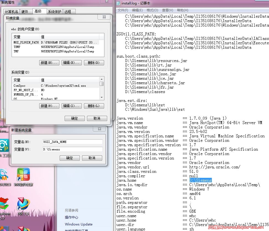The width and height of the screenshot is (269, 231).
Task: Click the 变量 column header in system variables
Action: (26, 80)
